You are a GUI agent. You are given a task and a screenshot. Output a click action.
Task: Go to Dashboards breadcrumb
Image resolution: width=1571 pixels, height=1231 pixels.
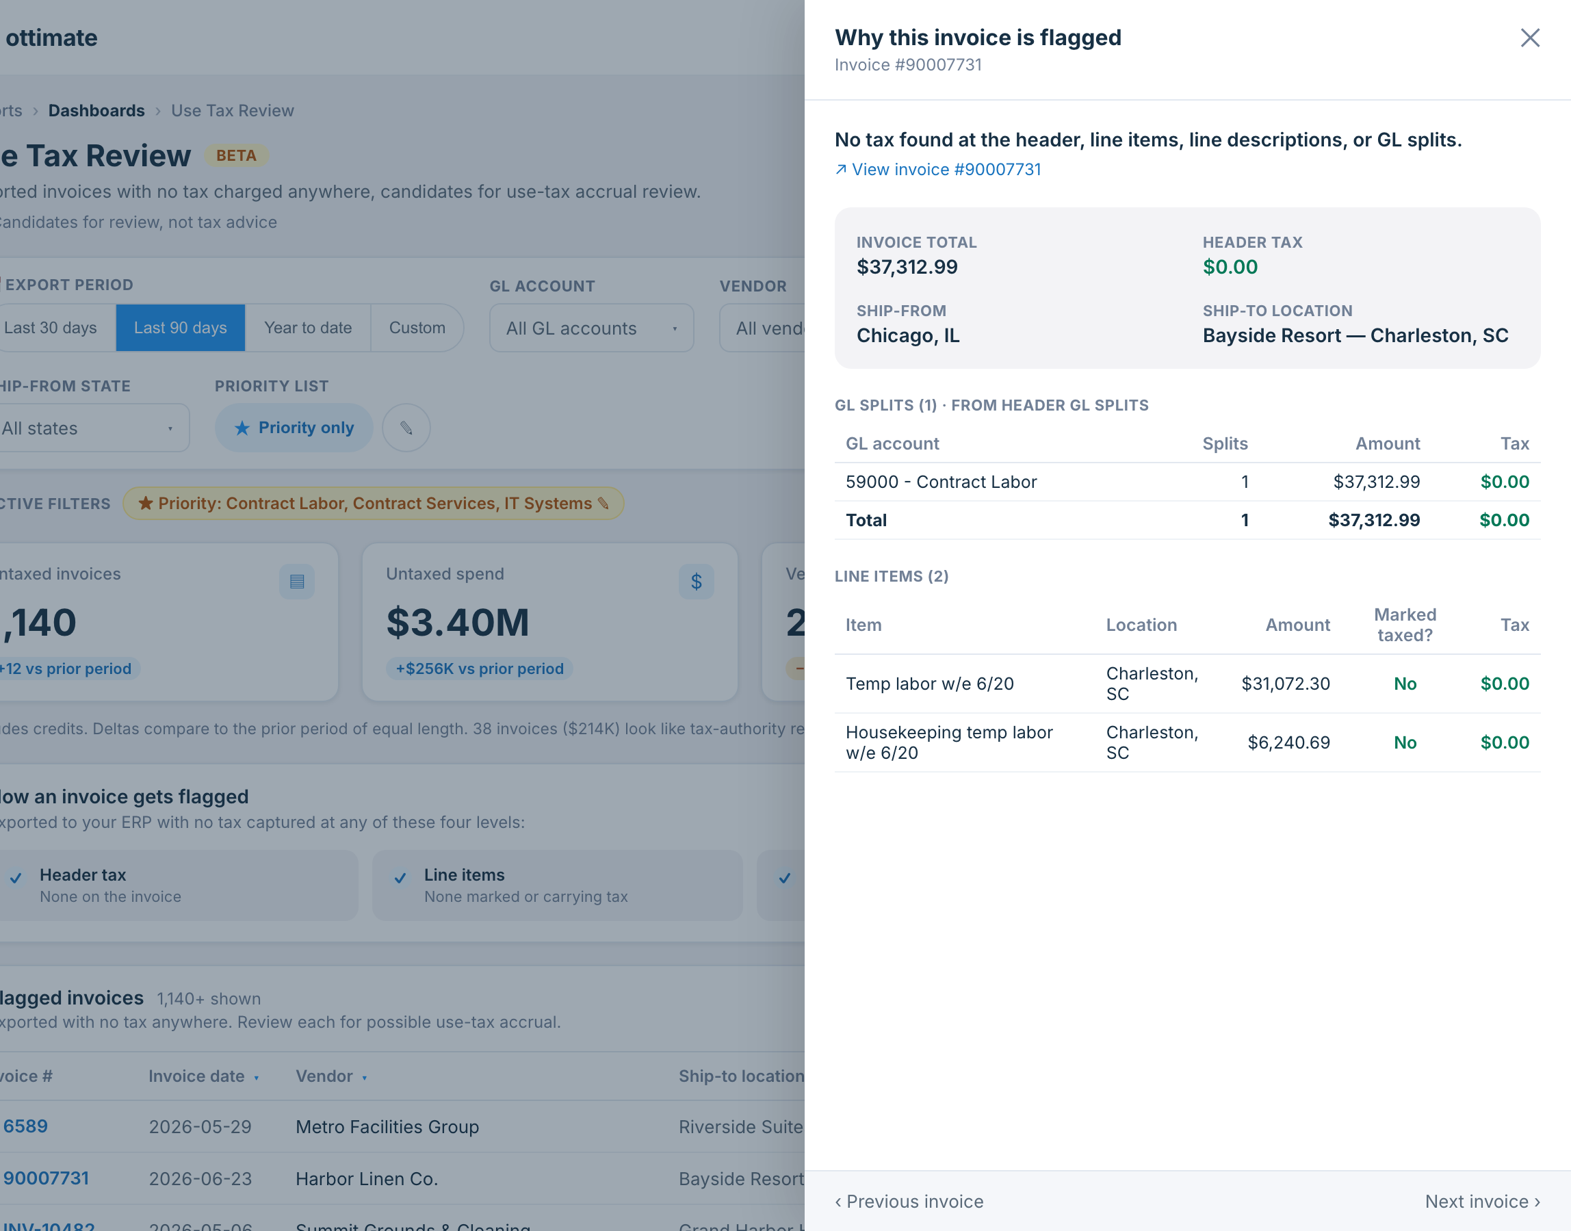click(x=96, y=111)
